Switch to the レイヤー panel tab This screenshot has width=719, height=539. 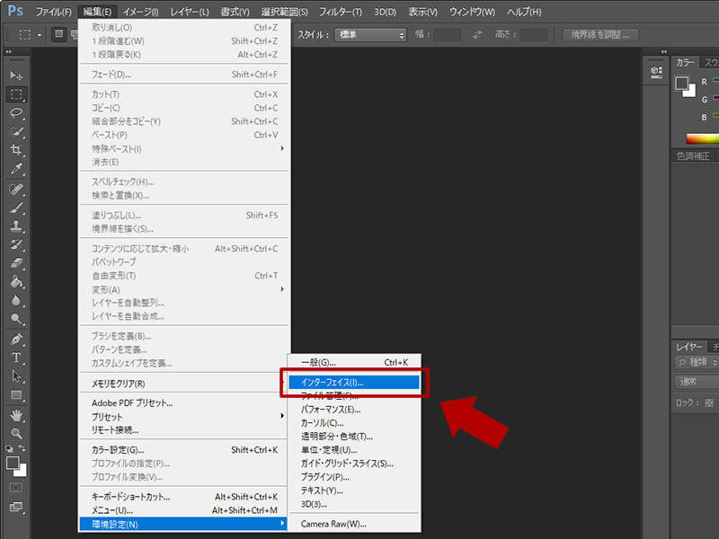tap(689, 347)
